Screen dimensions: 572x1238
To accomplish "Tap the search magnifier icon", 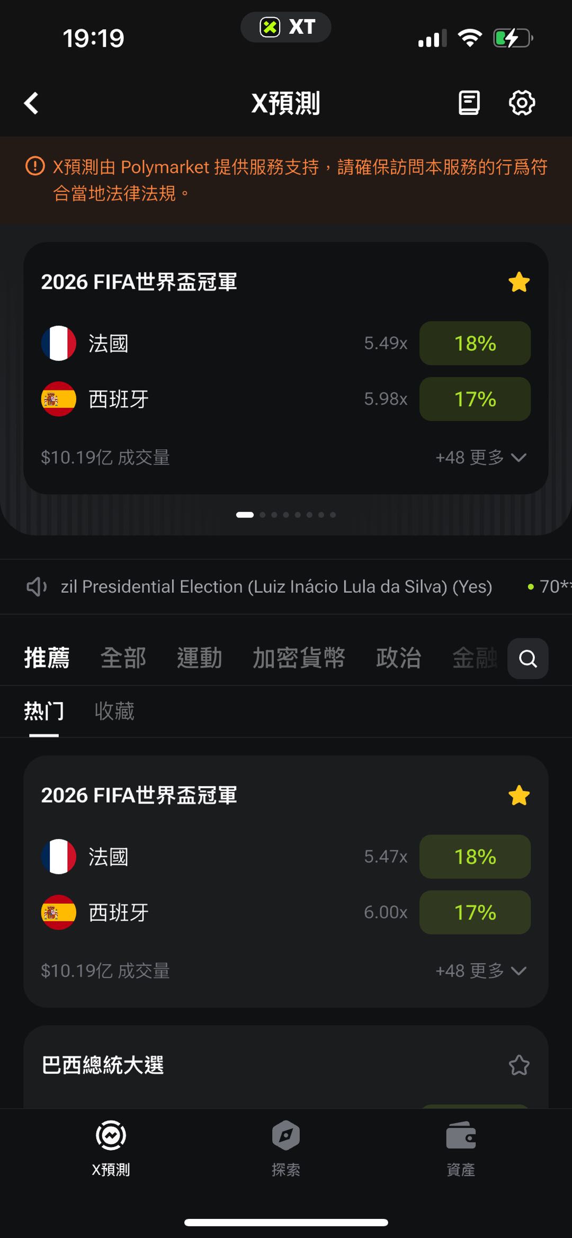I will coord(528,658).
